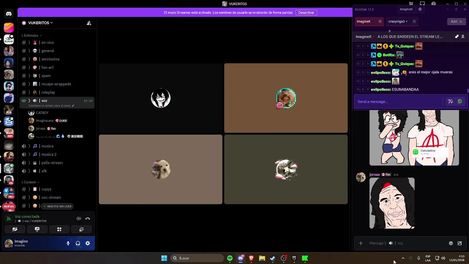
Task: Open the VUKERITOS server dropdown
Action: [37, 23]
